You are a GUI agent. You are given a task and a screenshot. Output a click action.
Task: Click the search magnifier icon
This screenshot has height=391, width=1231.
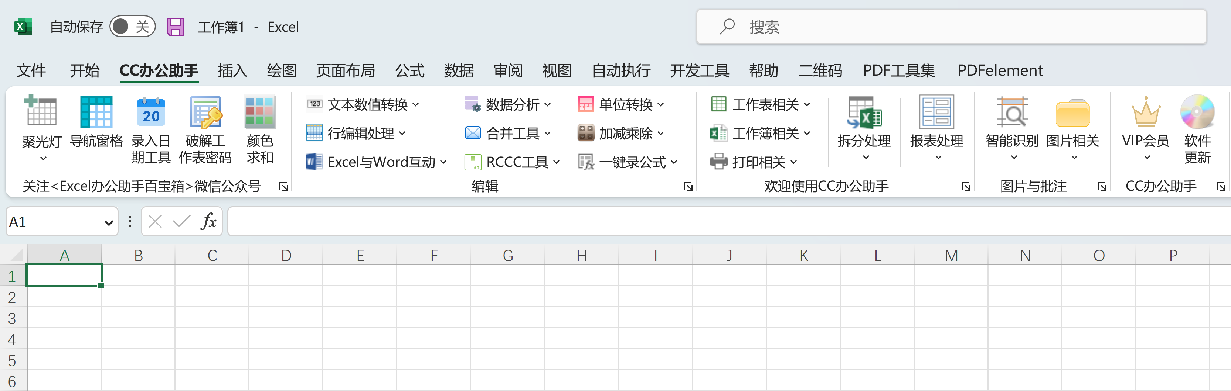pos(727,27)
